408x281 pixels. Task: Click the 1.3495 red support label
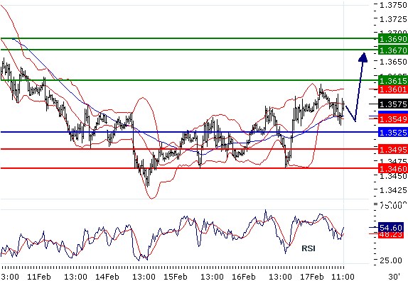tap(393, 150)
